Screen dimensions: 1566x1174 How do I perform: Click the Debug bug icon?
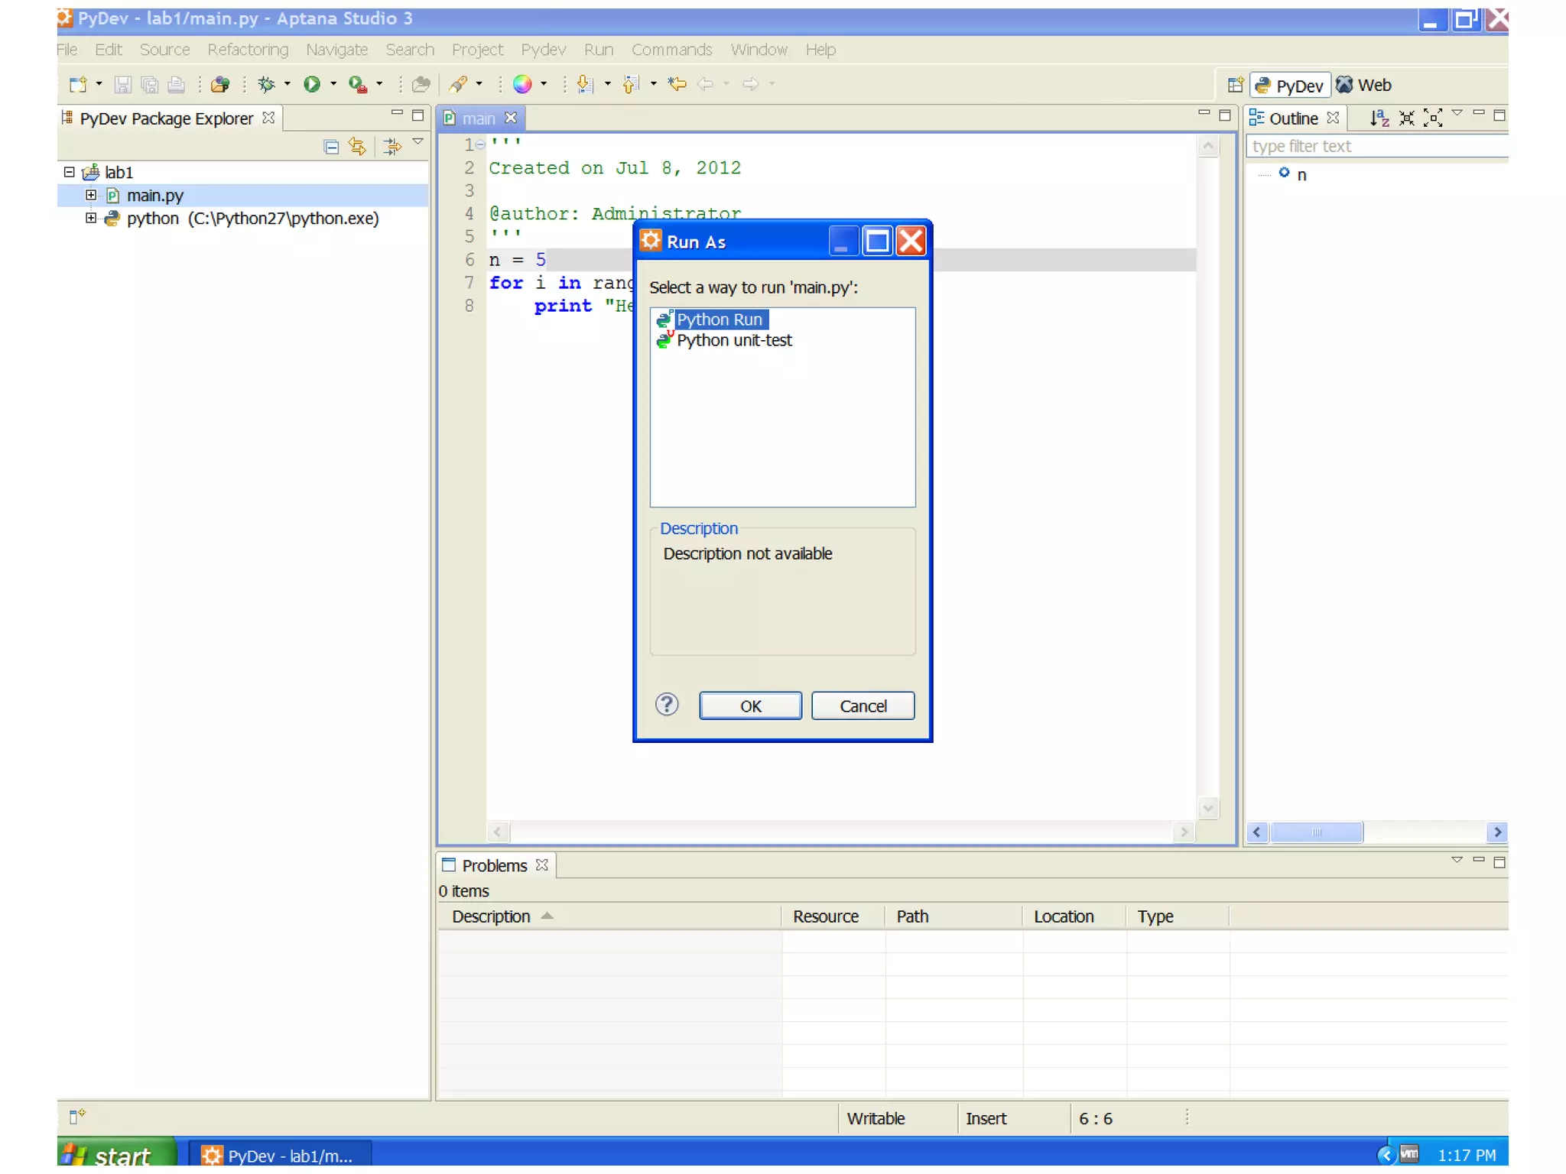[x=266, y=84]
